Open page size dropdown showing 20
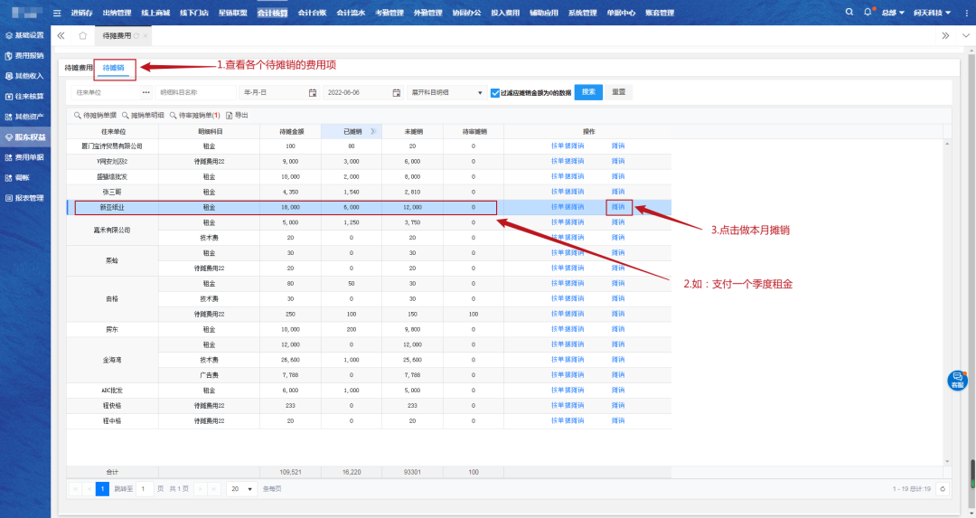This screenshot has width=976, height=518. 239,488
